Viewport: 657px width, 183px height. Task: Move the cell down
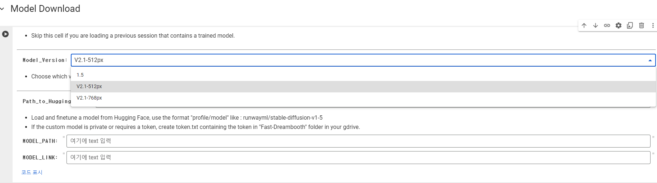pyautogui.click(x=596, y=25)
